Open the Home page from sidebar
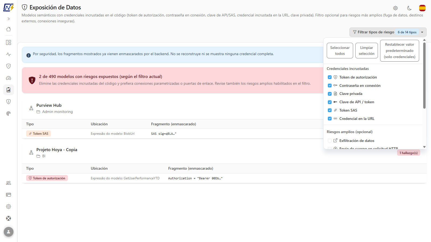431x242 pixels. pos(9,29)
